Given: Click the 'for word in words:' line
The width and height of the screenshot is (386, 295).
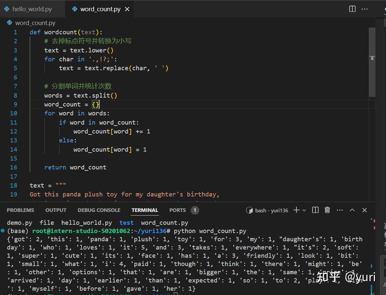Looking at the screenshot, I should (x=77, y=113).
